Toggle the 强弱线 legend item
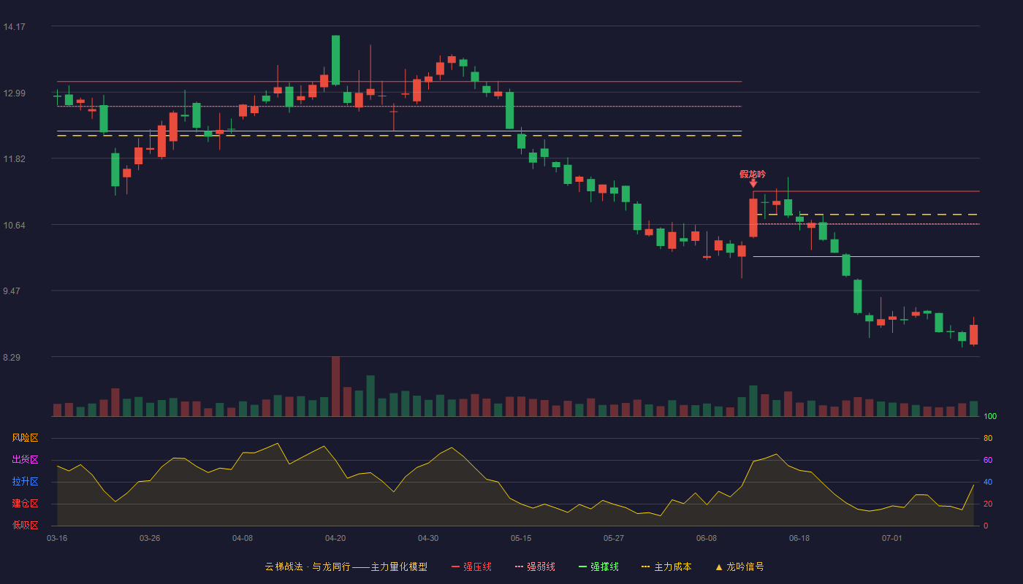This screenshot has width=1023, height=584. point(535,566)
